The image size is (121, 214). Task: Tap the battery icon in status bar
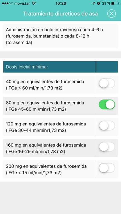[x=115, y=3]
